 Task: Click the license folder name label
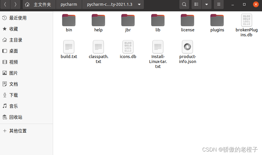(x=188, y=30)
